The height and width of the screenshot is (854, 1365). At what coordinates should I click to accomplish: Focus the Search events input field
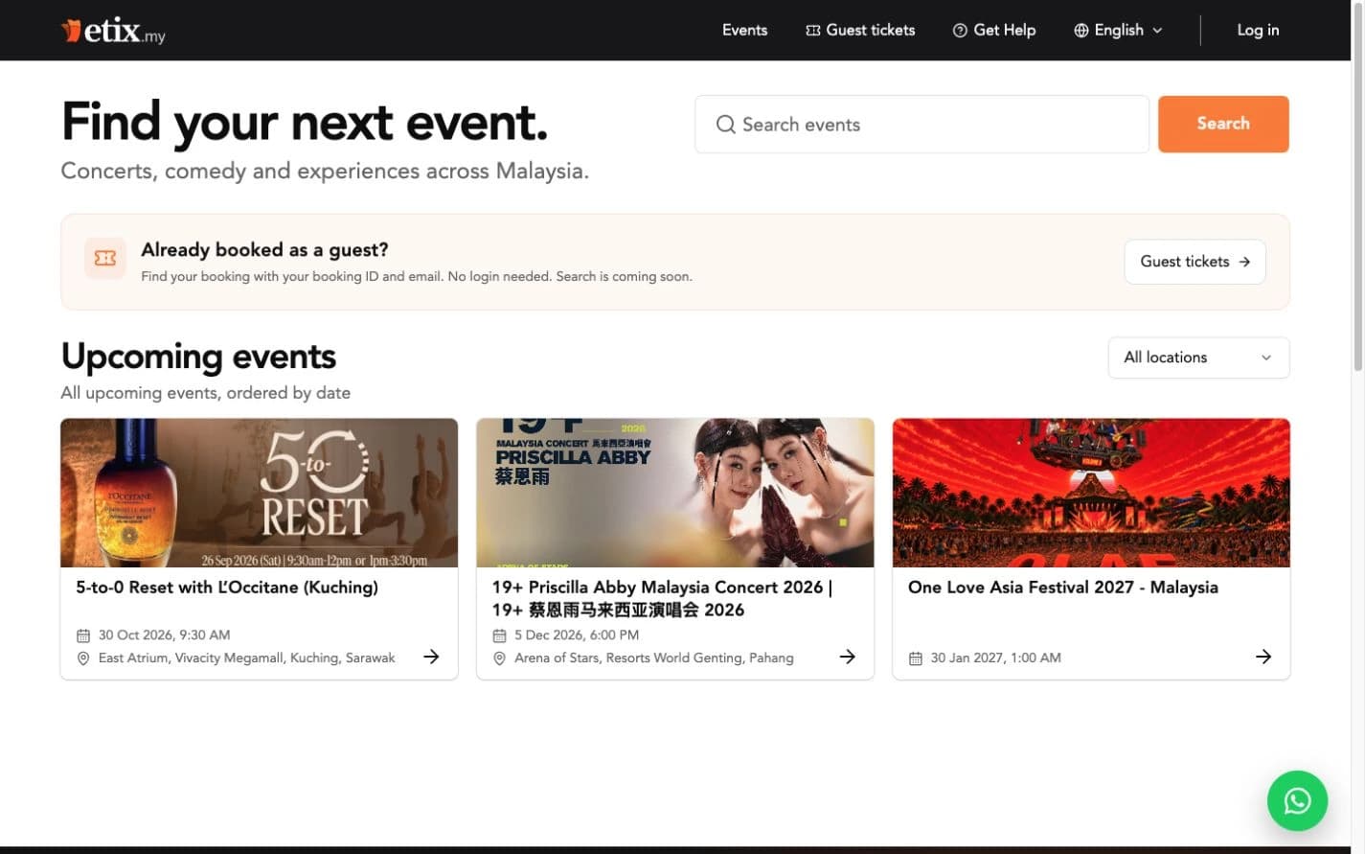pos(921,125)
